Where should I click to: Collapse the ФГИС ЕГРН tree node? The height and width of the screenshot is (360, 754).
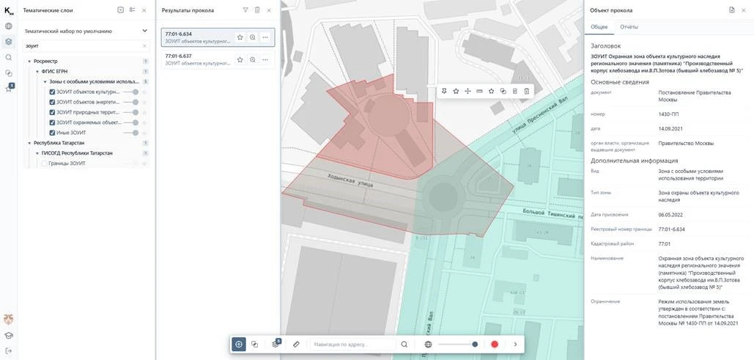click(37, 71)
